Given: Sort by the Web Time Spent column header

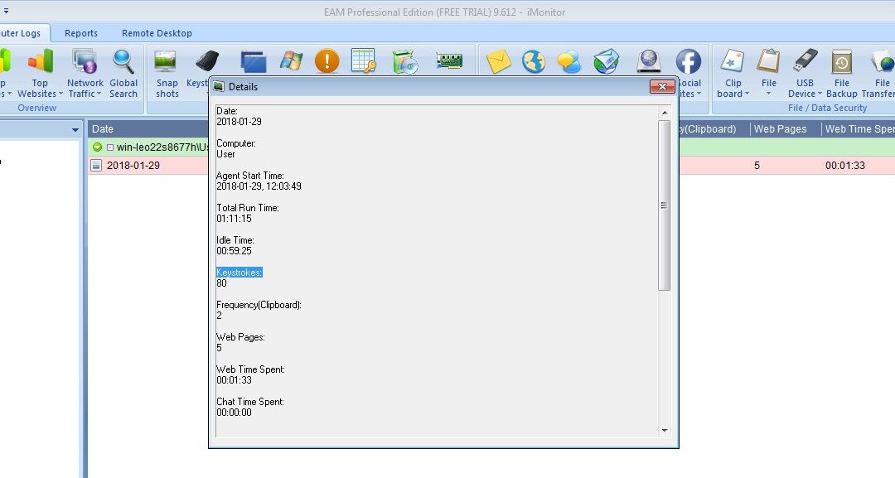Looking at the screenshot, I should click(x=859, y=129).
